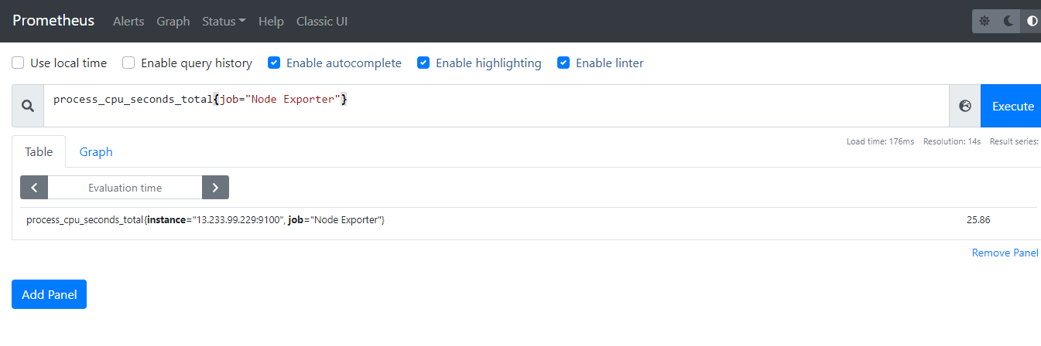The width and height of the screenshot is (1041, 346).
Task: Switch to light theme sun icon
Action: coord(984,22)
